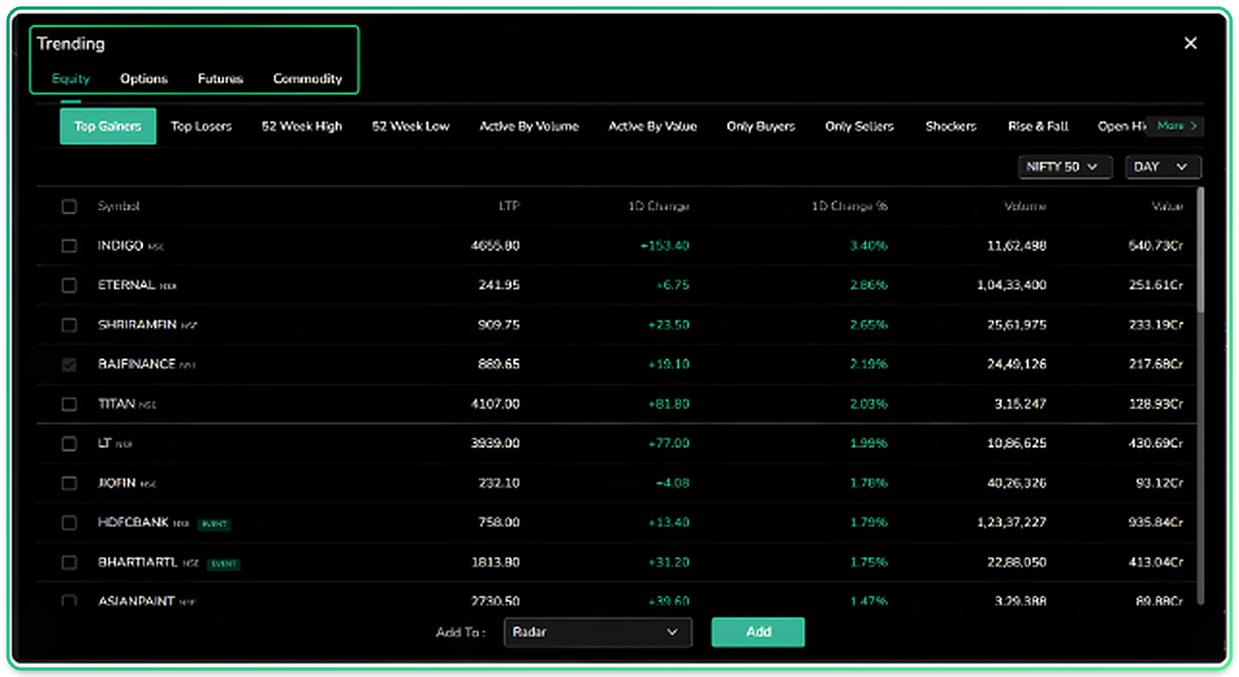Show 52 Week Low stocks
Screen dimensions: 1239x677
pos(410,126)
